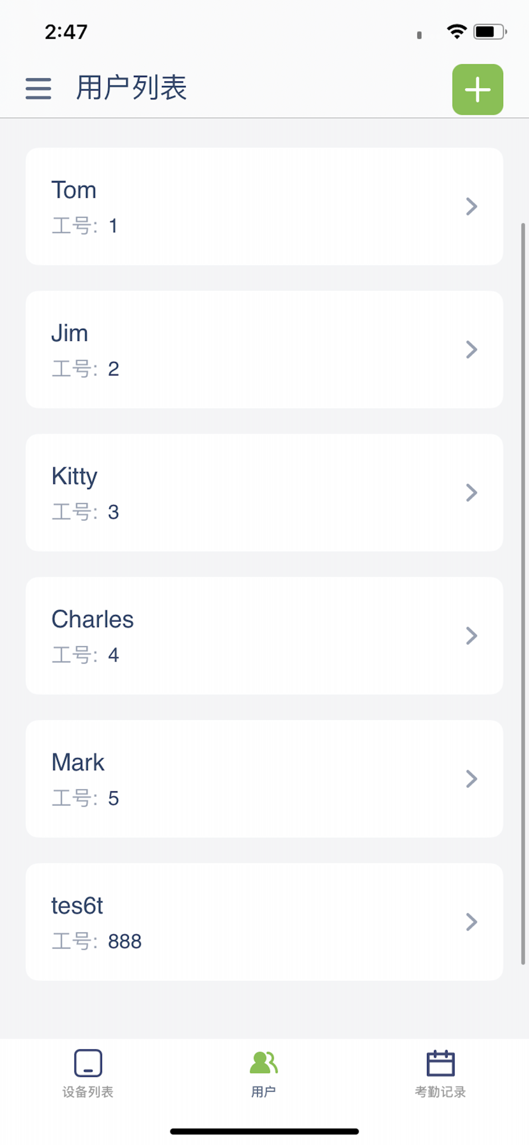Image resolution: width=529 pixels, height=1145 pixels.
Task: Switch to 设备列表 tab label
Action: [x=88, y=1092]
